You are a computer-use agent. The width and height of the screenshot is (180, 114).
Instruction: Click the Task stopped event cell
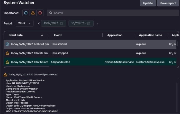click(x=60, y=53)
